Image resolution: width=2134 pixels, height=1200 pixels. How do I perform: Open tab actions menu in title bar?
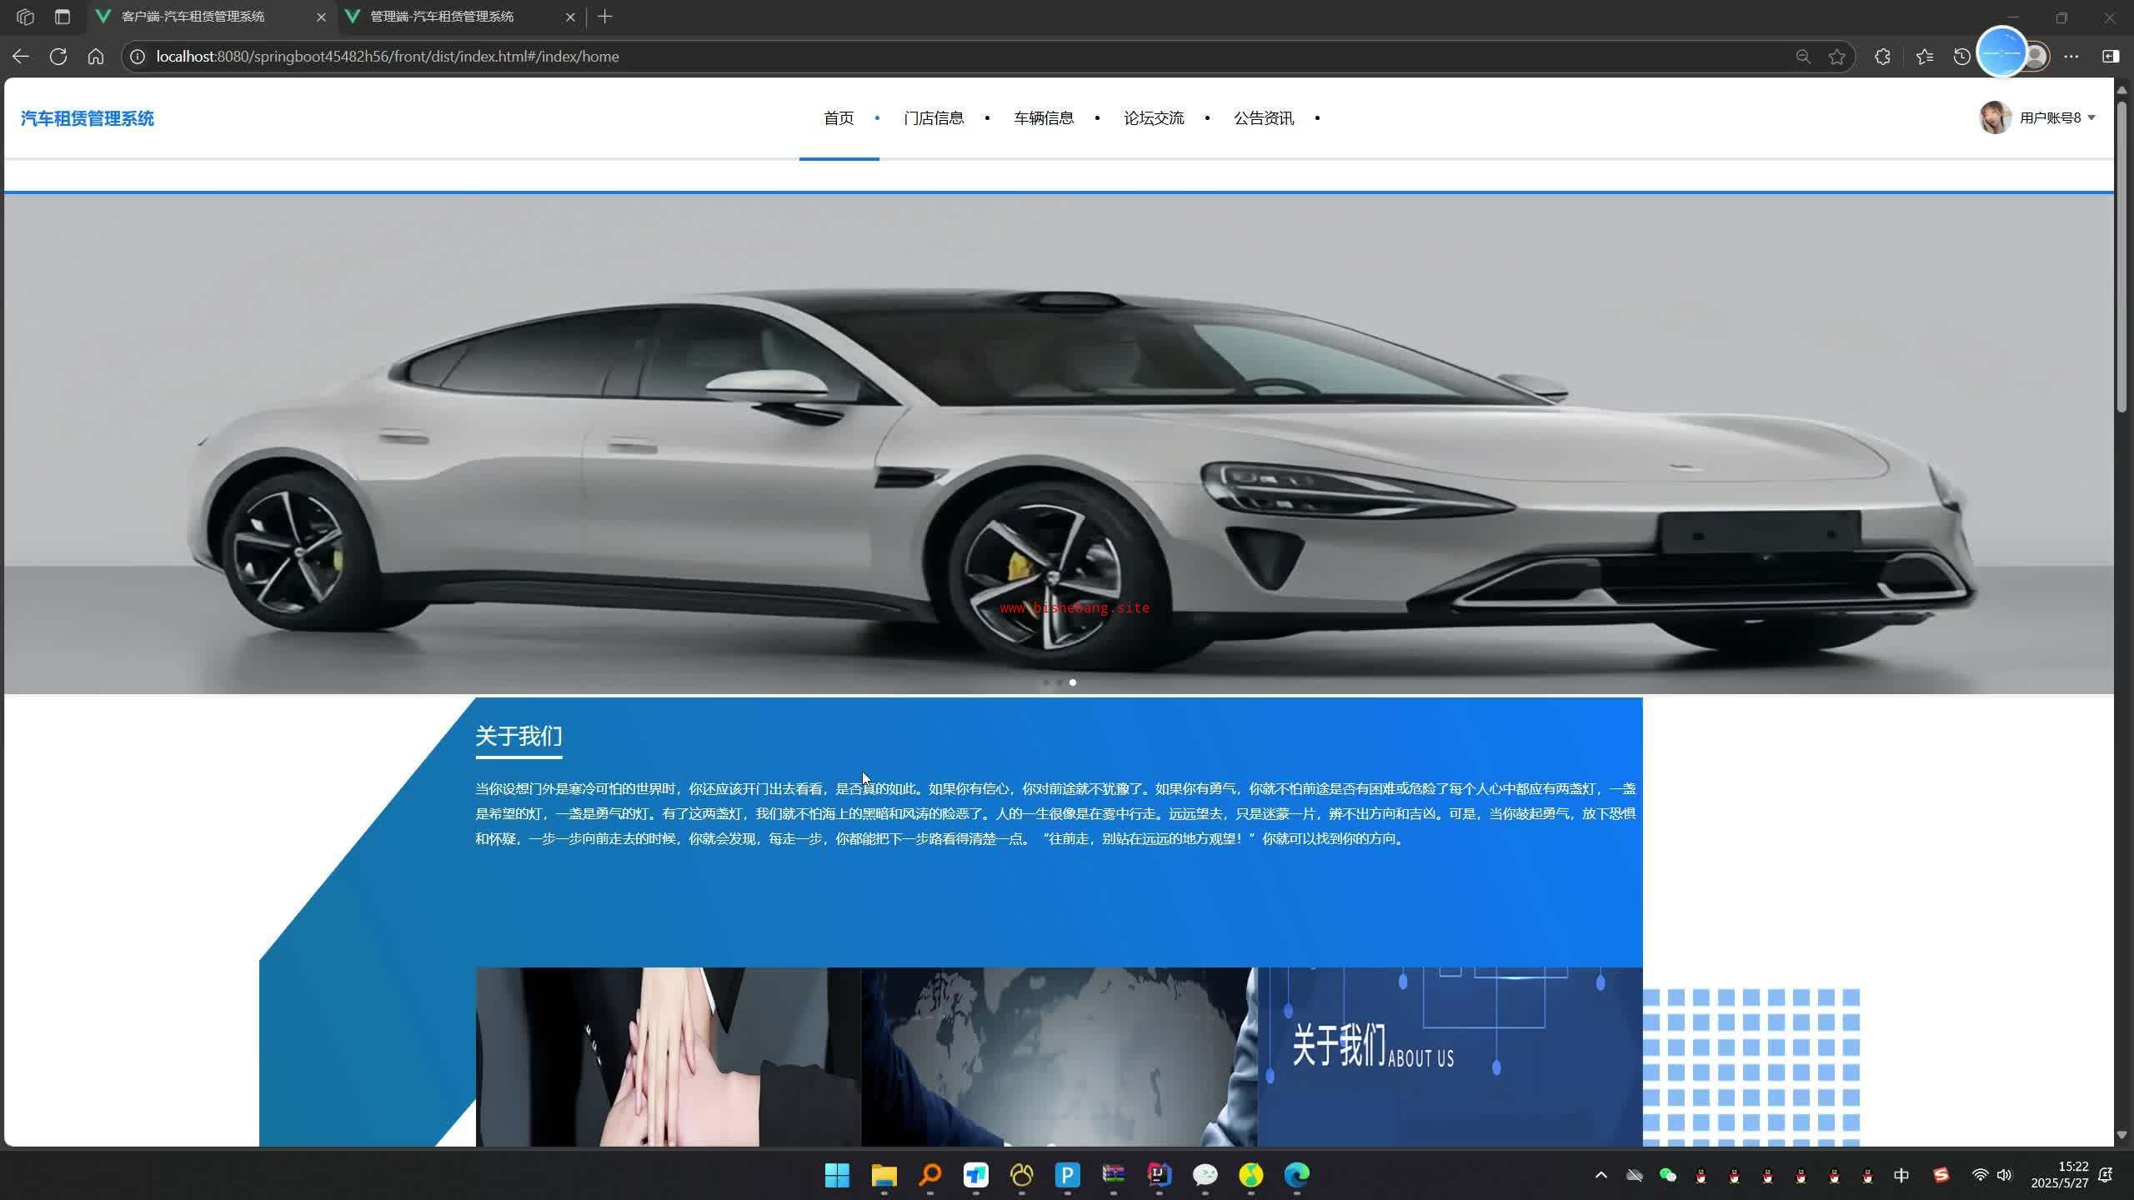[63, 17]
